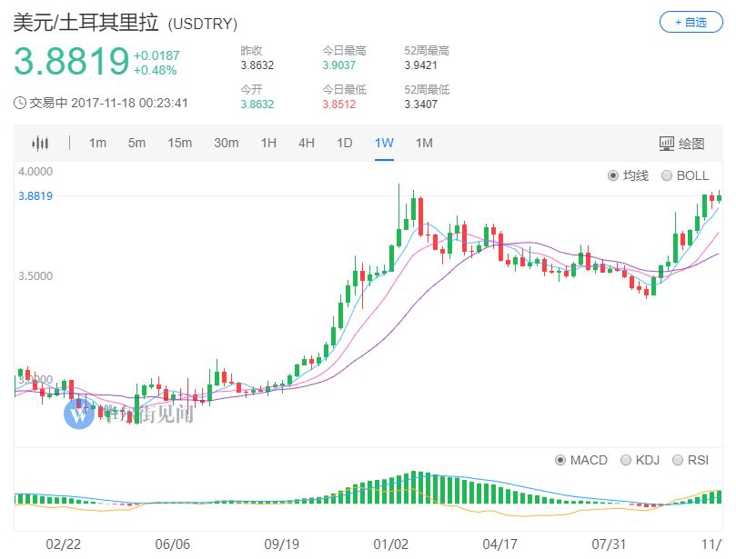Click the 今日最低 value 3.8512
The width and height of the screenshot is (736, 559).
click(x=339, y=105)
